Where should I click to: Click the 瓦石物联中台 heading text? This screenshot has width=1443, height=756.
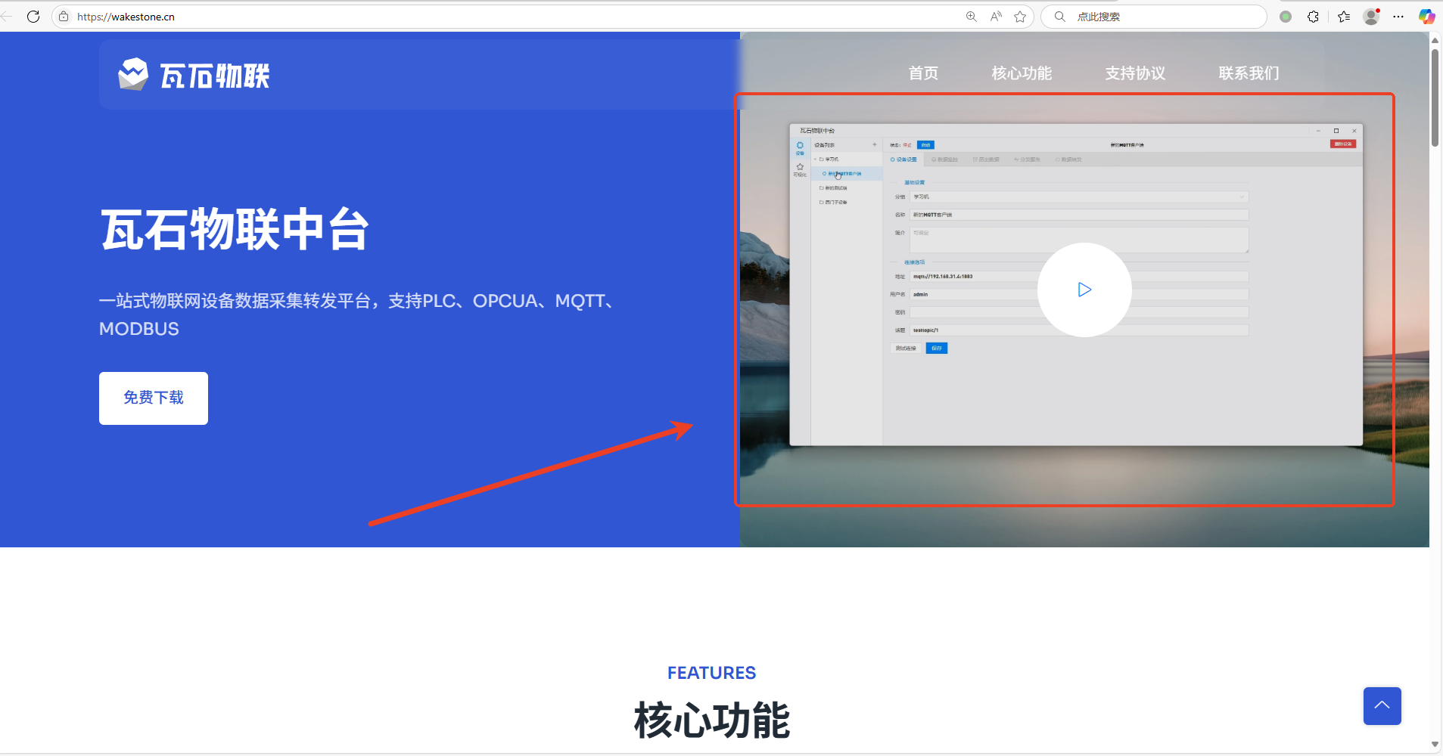coord(235,229)
